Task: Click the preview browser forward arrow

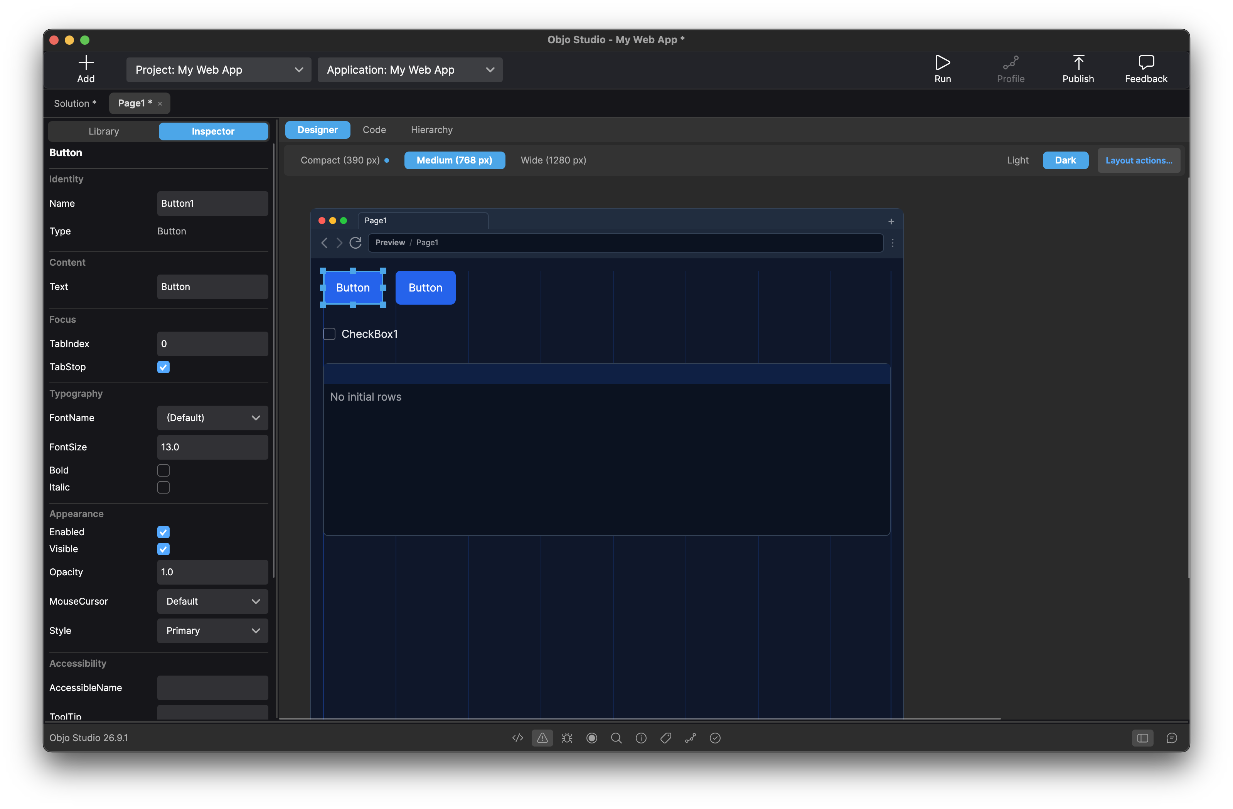Action: point(339,243)
